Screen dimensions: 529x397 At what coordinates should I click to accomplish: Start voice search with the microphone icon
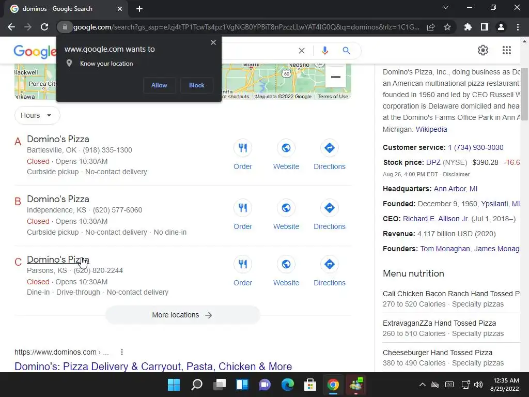click(324, 51)
